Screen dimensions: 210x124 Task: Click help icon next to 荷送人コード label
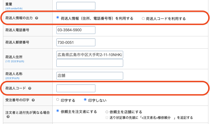click(29, 88)
